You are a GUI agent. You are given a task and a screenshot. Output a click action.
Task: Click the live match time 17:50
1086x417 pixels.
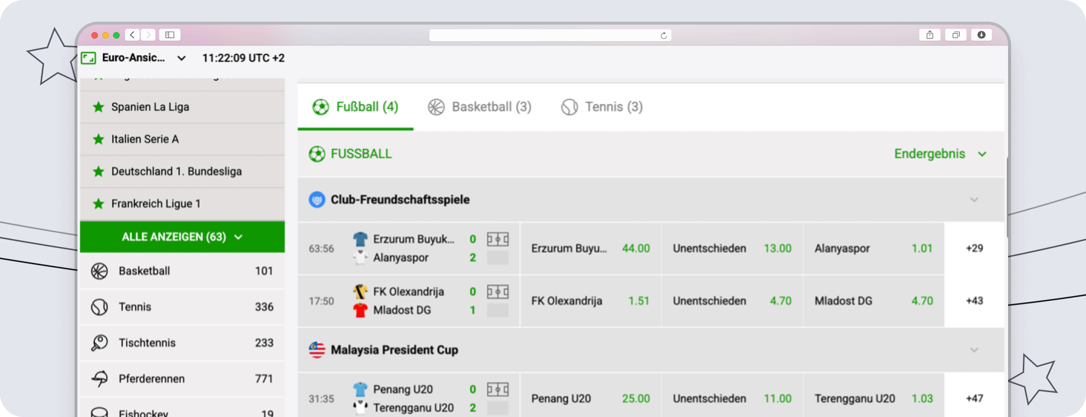321,301
